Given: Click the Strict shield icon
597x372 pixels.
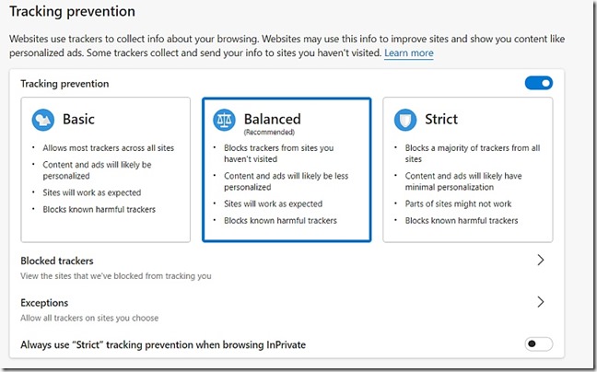Looking at the screenshot, I should coord(404,120).
